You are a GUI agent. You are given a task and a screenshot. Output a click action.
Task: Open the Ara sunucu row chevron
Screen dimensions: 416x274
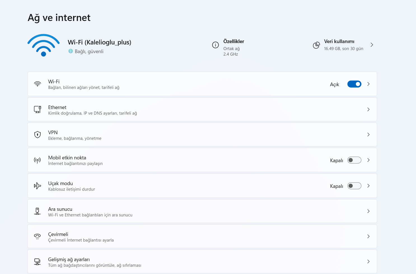coord(368,211)
